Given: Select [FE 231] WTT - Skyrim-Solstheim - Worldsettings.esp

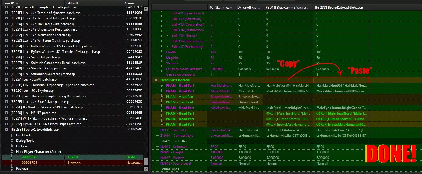Looking at the screenshot, I should pos(49,118).
